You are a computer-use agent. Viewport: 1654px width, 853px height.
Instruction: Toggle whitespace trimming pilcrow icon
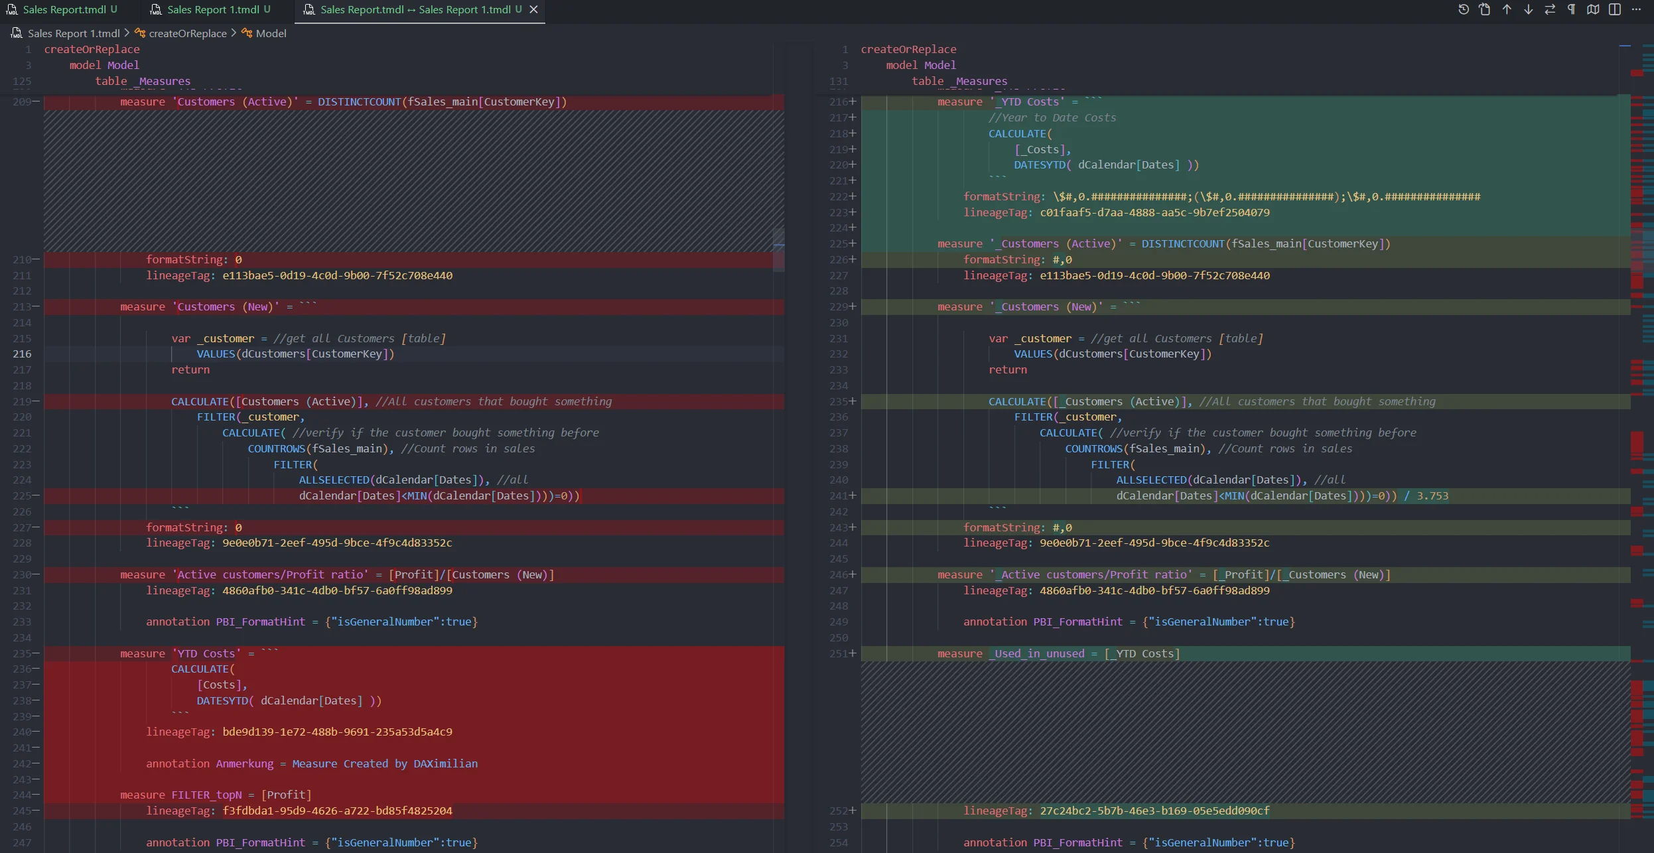pyautogui.click(x=1571, y=9)
